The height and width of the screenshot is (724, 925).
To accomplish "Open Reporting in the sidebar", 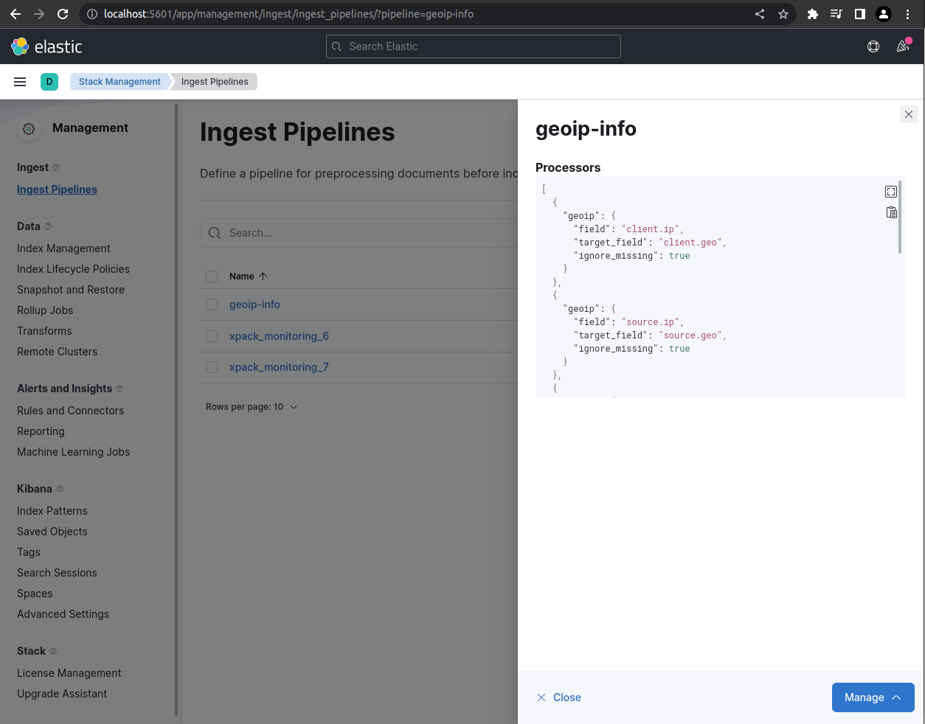I will [x=41, y=431].
